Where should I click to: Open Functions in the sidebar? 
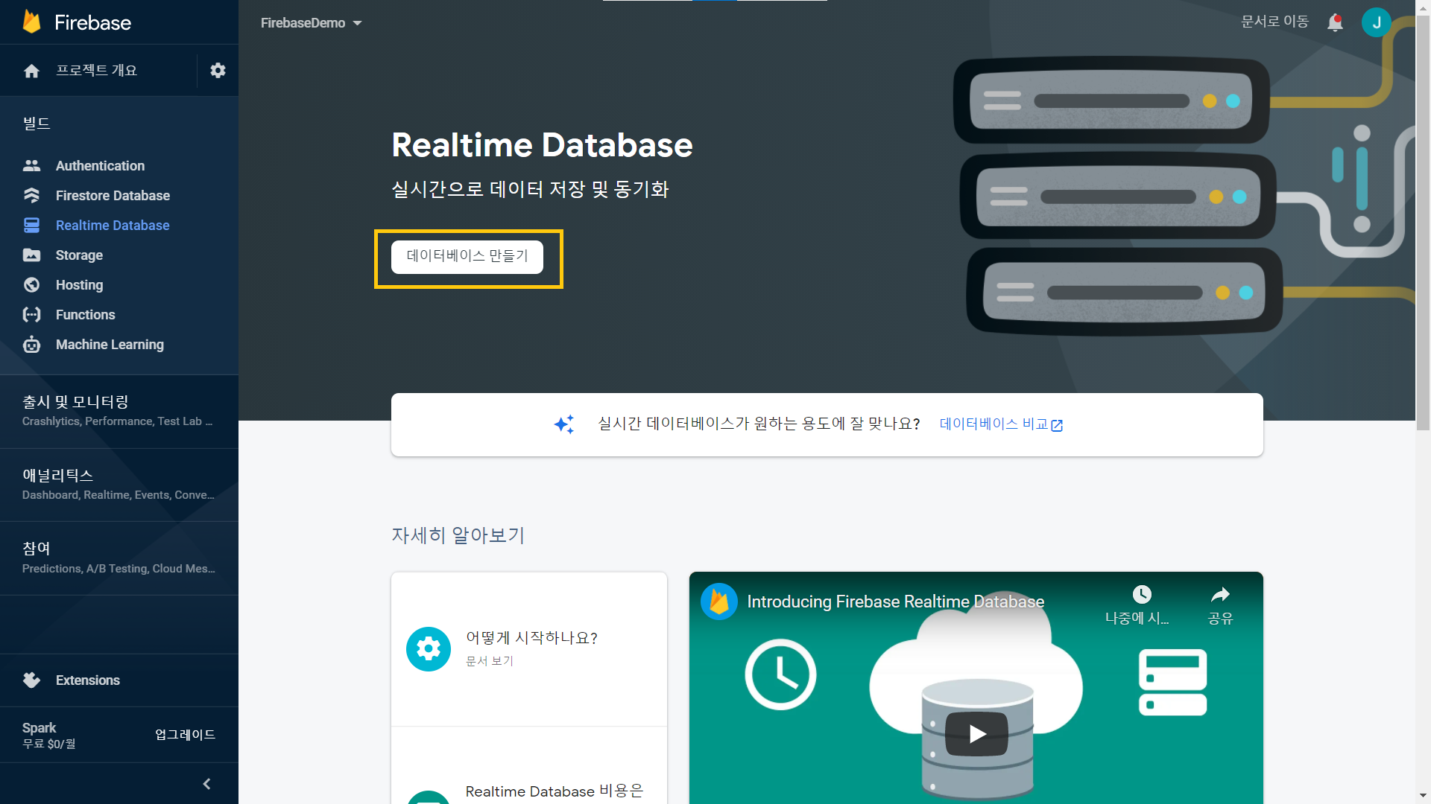85,315
